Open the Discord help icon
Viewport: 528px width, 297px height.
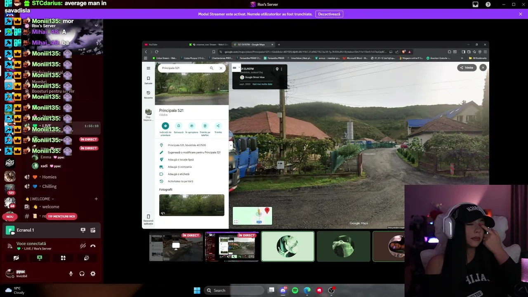488,5
